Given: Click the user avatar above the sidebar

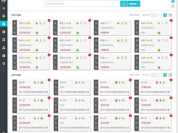Looking at the screenshot, I should [x=3, y=1].
